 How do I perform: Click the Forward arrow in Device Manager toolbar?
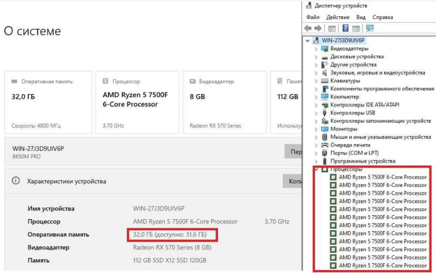point(317,28)
